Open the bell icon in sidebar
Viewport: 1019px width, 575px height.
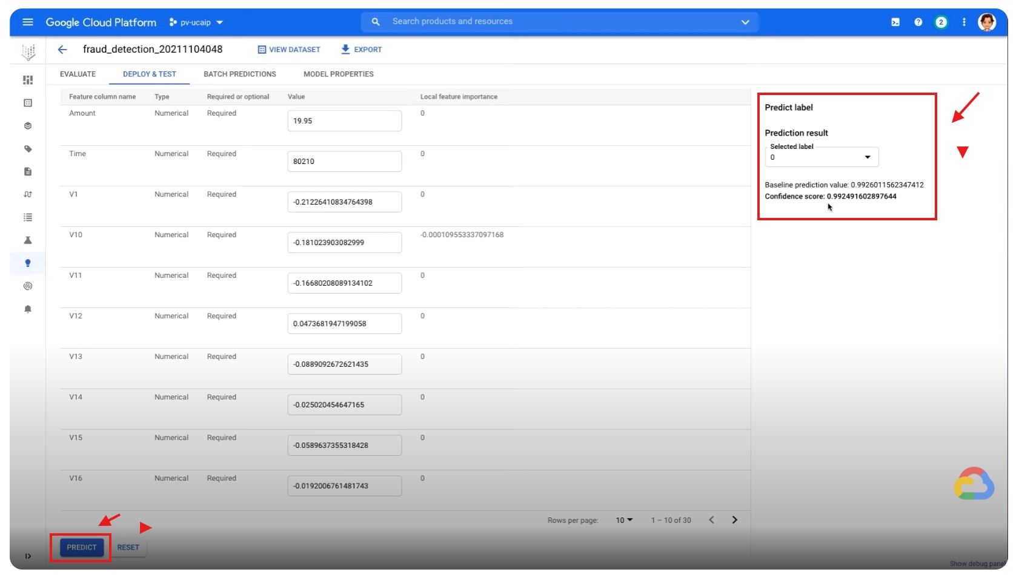coord(28,309)
